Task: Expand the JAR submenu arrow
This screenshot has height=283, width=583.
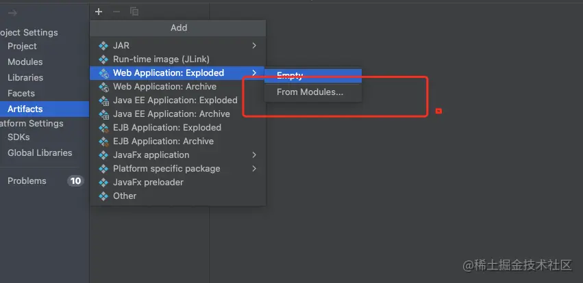Action: pos(254,46)
